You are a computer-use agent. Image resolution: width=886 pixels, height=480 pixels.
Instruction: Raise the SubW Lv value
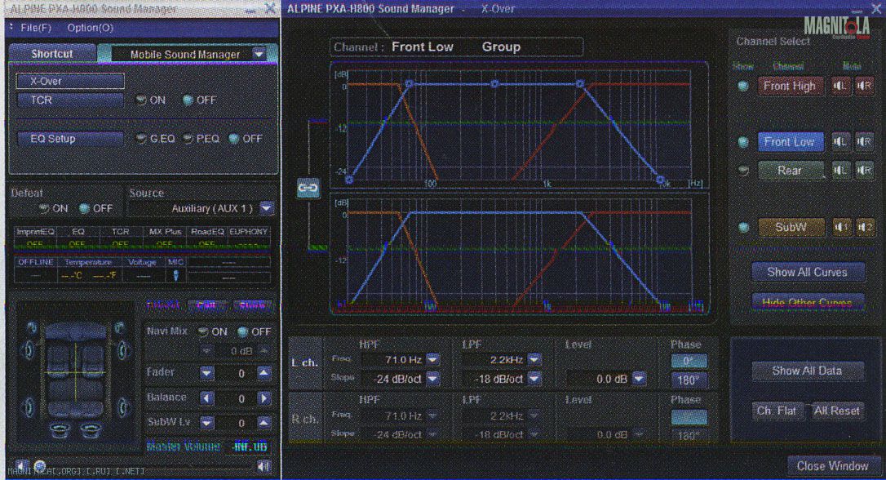tap(264, 422)
